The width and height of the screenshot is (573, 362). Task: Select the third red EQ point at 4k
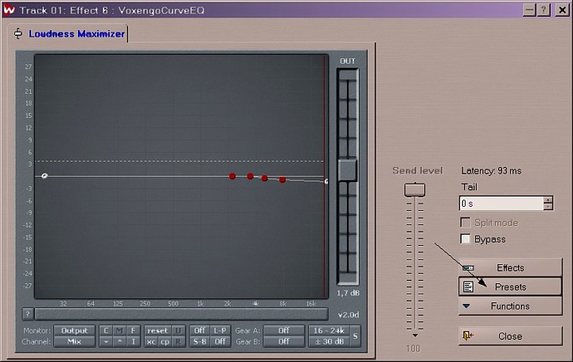point(264,178)
